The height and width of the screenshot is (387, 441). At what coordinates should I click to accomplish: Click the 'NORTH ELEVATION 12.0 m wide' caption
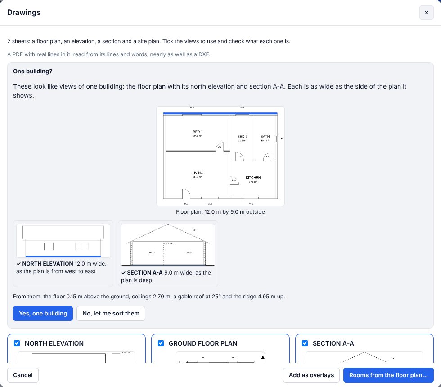click(61, 267)
